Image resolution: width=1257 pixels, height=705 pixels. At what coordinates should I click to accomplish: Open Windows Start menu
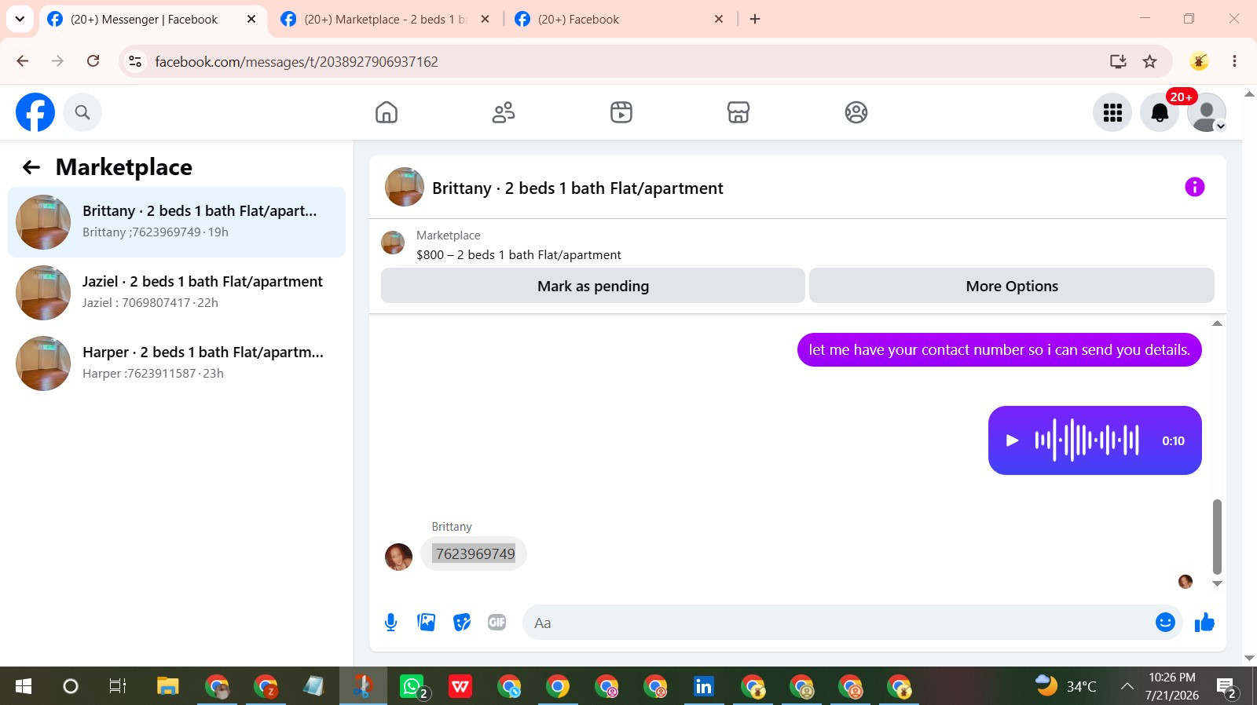(24, 687)
